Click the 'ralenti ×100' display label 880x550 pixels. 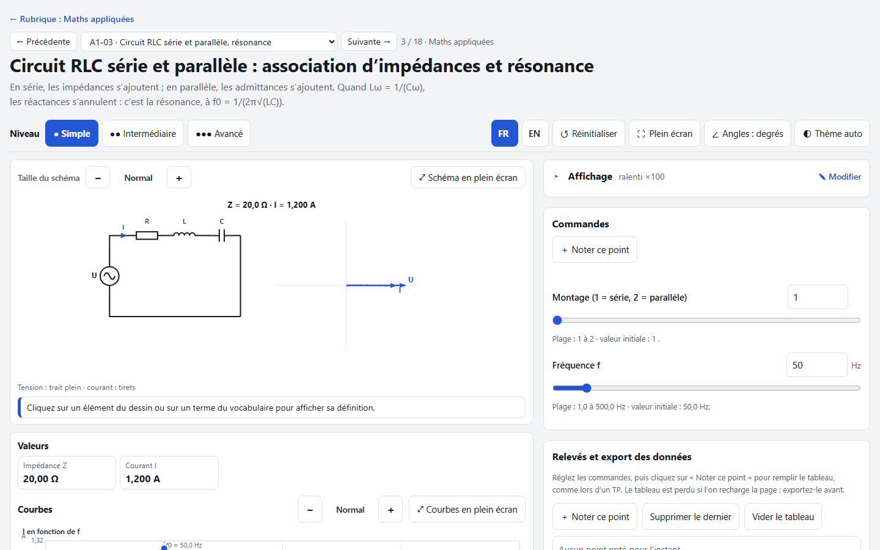(x=642, y=177)
